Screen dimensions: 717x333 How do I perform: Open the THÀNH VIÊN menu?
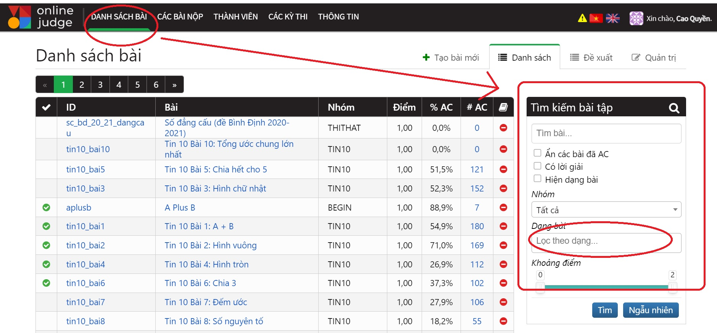click(235, 17)
